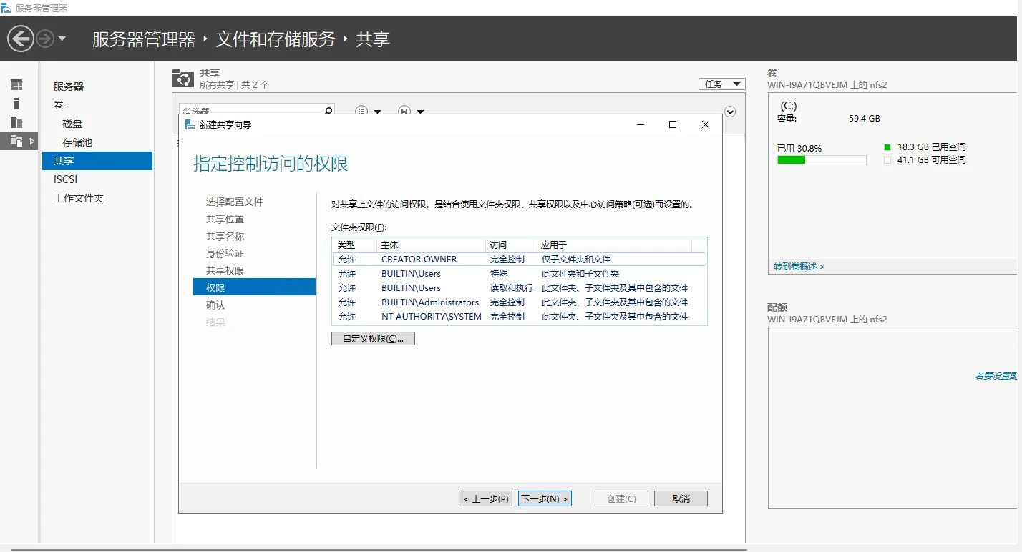Click 共享 at the breadcrumb end
Viewport: 1022px width, 552px height.
point(373,39)
